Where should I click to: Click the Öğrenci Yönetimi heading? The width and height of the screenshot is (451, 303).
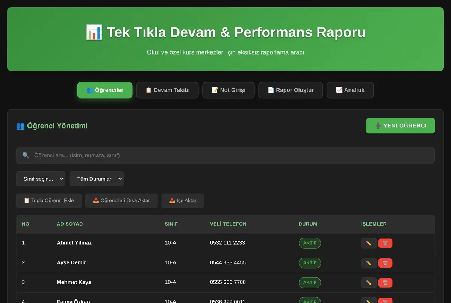click(52, 126)
